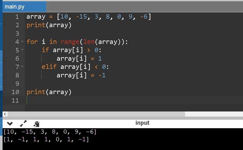Image resolution: width=243 pixels, height=150 pixels.
Task: Collapse the if block at line 5
Action: point(22,50)
